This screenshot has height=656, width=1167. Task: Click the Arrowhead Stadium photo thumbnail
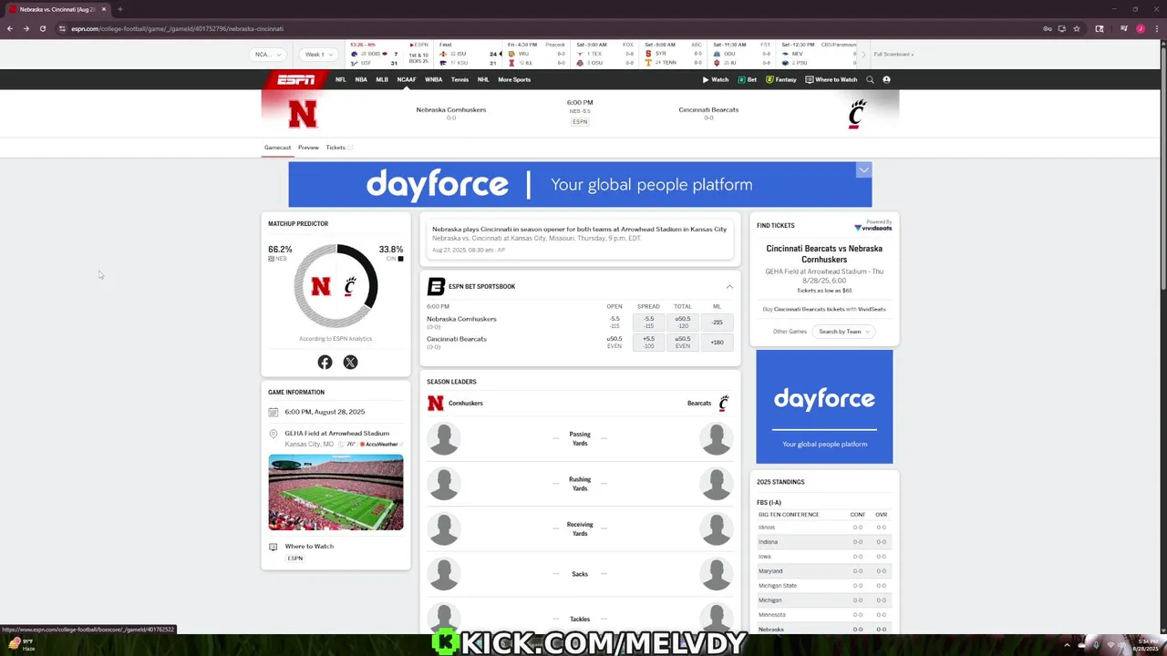pyautogui.click(x=336, y=493)
